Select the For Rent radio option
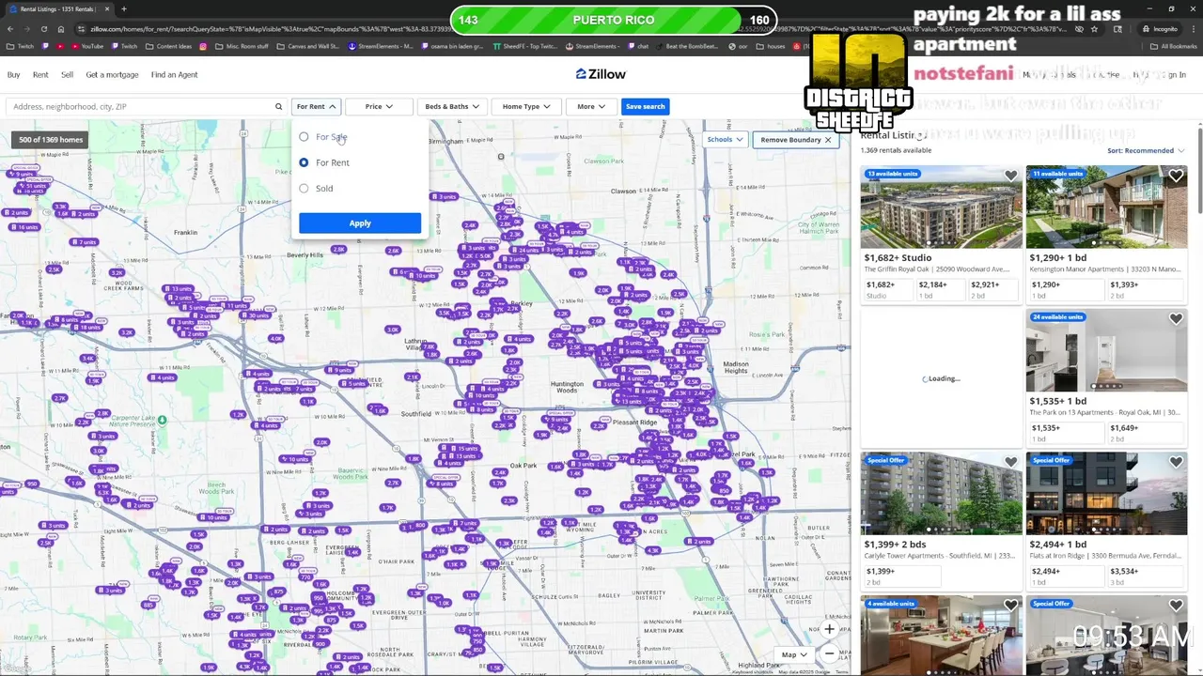 pos(304,162)
